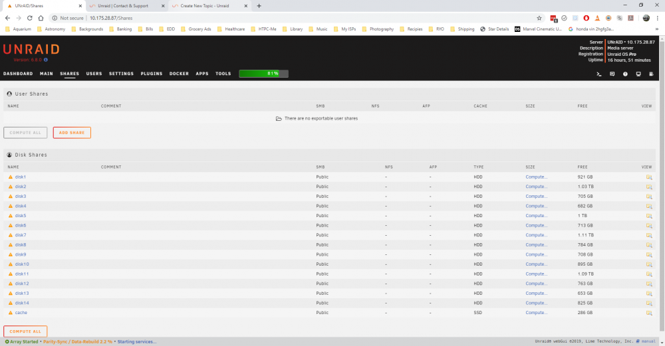Open the Healthcare bookmark folder
665x346 pixels.
pyautogui.click(x=231, y=29)
